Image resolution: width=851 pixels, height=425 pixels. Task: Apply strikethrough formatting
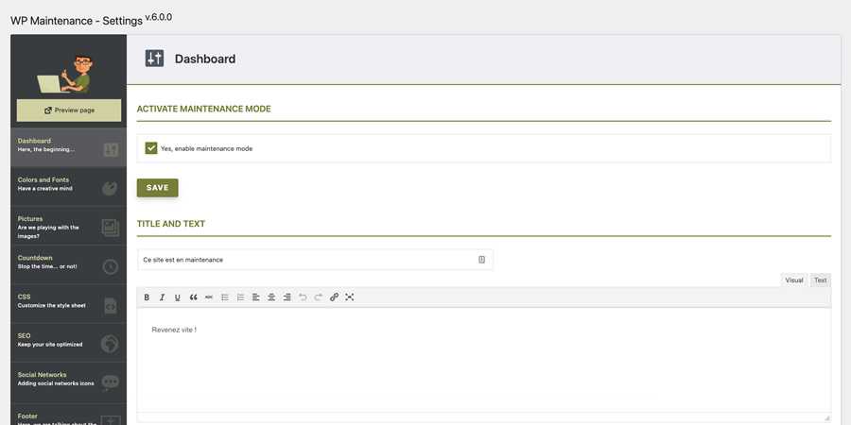(x=209, y=297)
